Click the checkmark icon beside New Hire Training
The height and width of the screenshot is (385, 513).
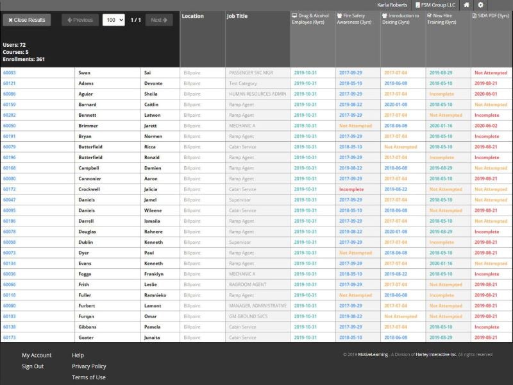(430, 15)
